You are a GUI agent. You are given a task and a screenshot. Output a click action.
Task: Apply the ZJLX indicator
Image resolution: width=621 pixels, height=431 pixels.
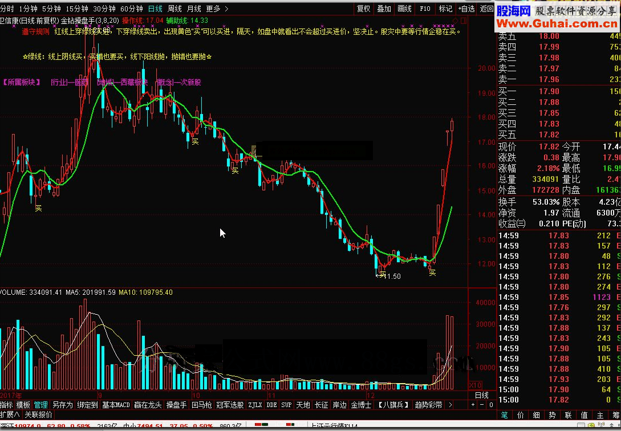click(255, 405)
